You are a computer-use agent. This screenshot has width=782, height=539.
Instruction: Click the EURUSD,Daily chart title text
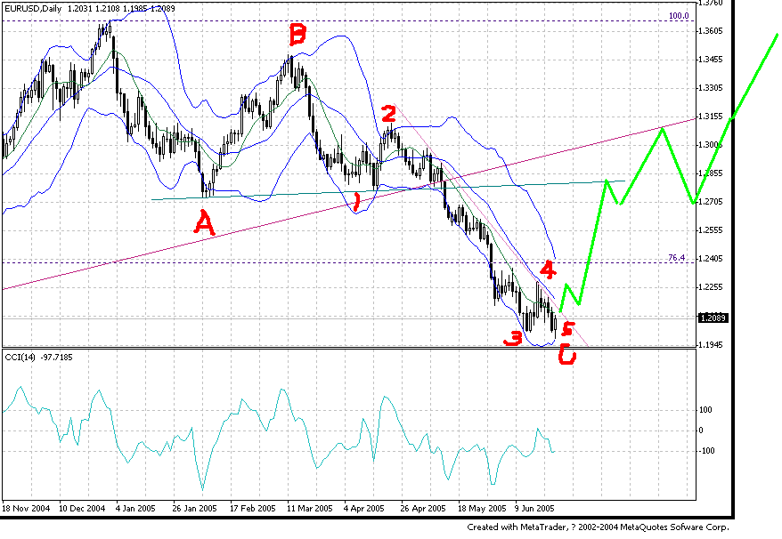33,9
